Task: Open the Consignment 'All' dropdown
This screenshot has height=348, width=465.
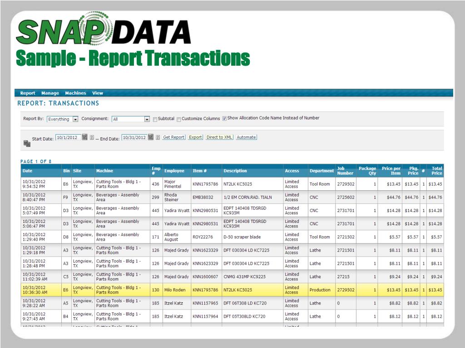Action: click(131, 119)
